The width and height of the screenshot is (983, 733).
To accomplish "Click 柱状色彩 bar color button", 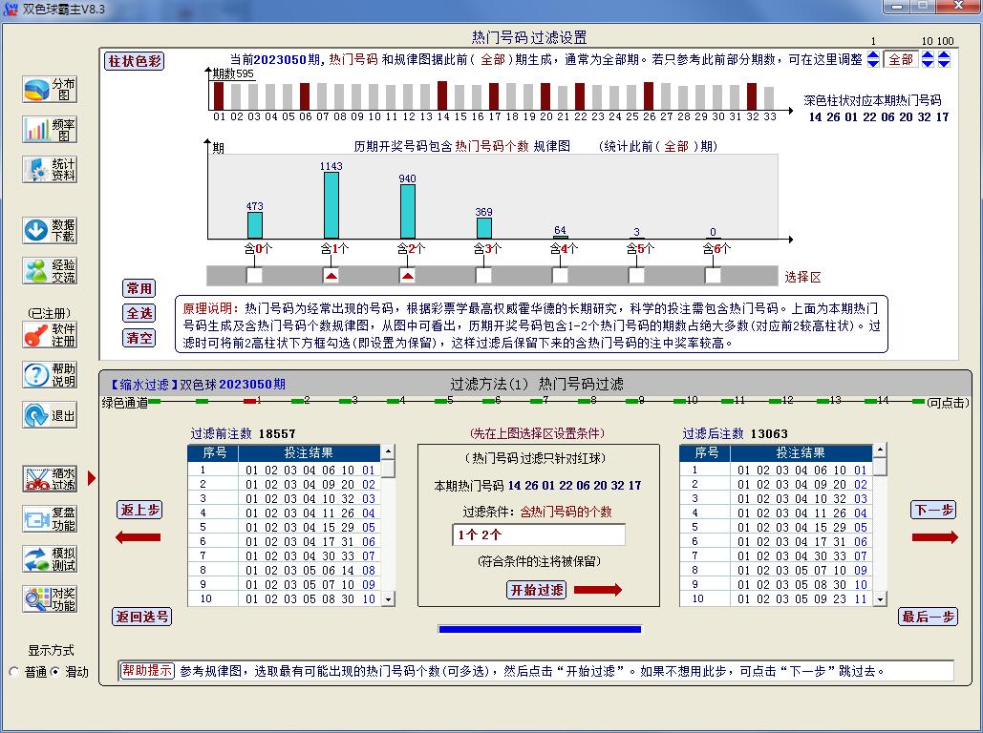I will tap(134, 61).
